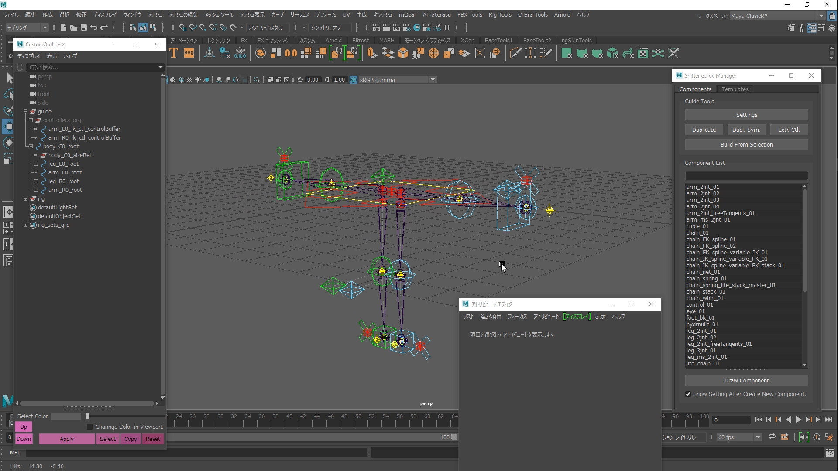Select the ngSkinTools shelf tab
Screen dimensions: 838x471
[577, 40]
